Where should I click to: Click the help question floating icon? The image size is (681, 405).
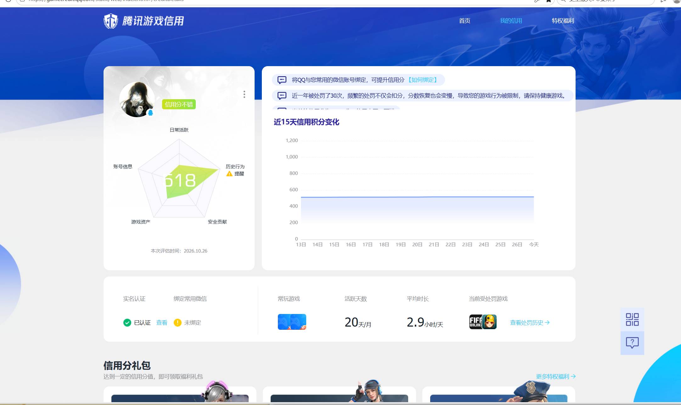point(632,343)
